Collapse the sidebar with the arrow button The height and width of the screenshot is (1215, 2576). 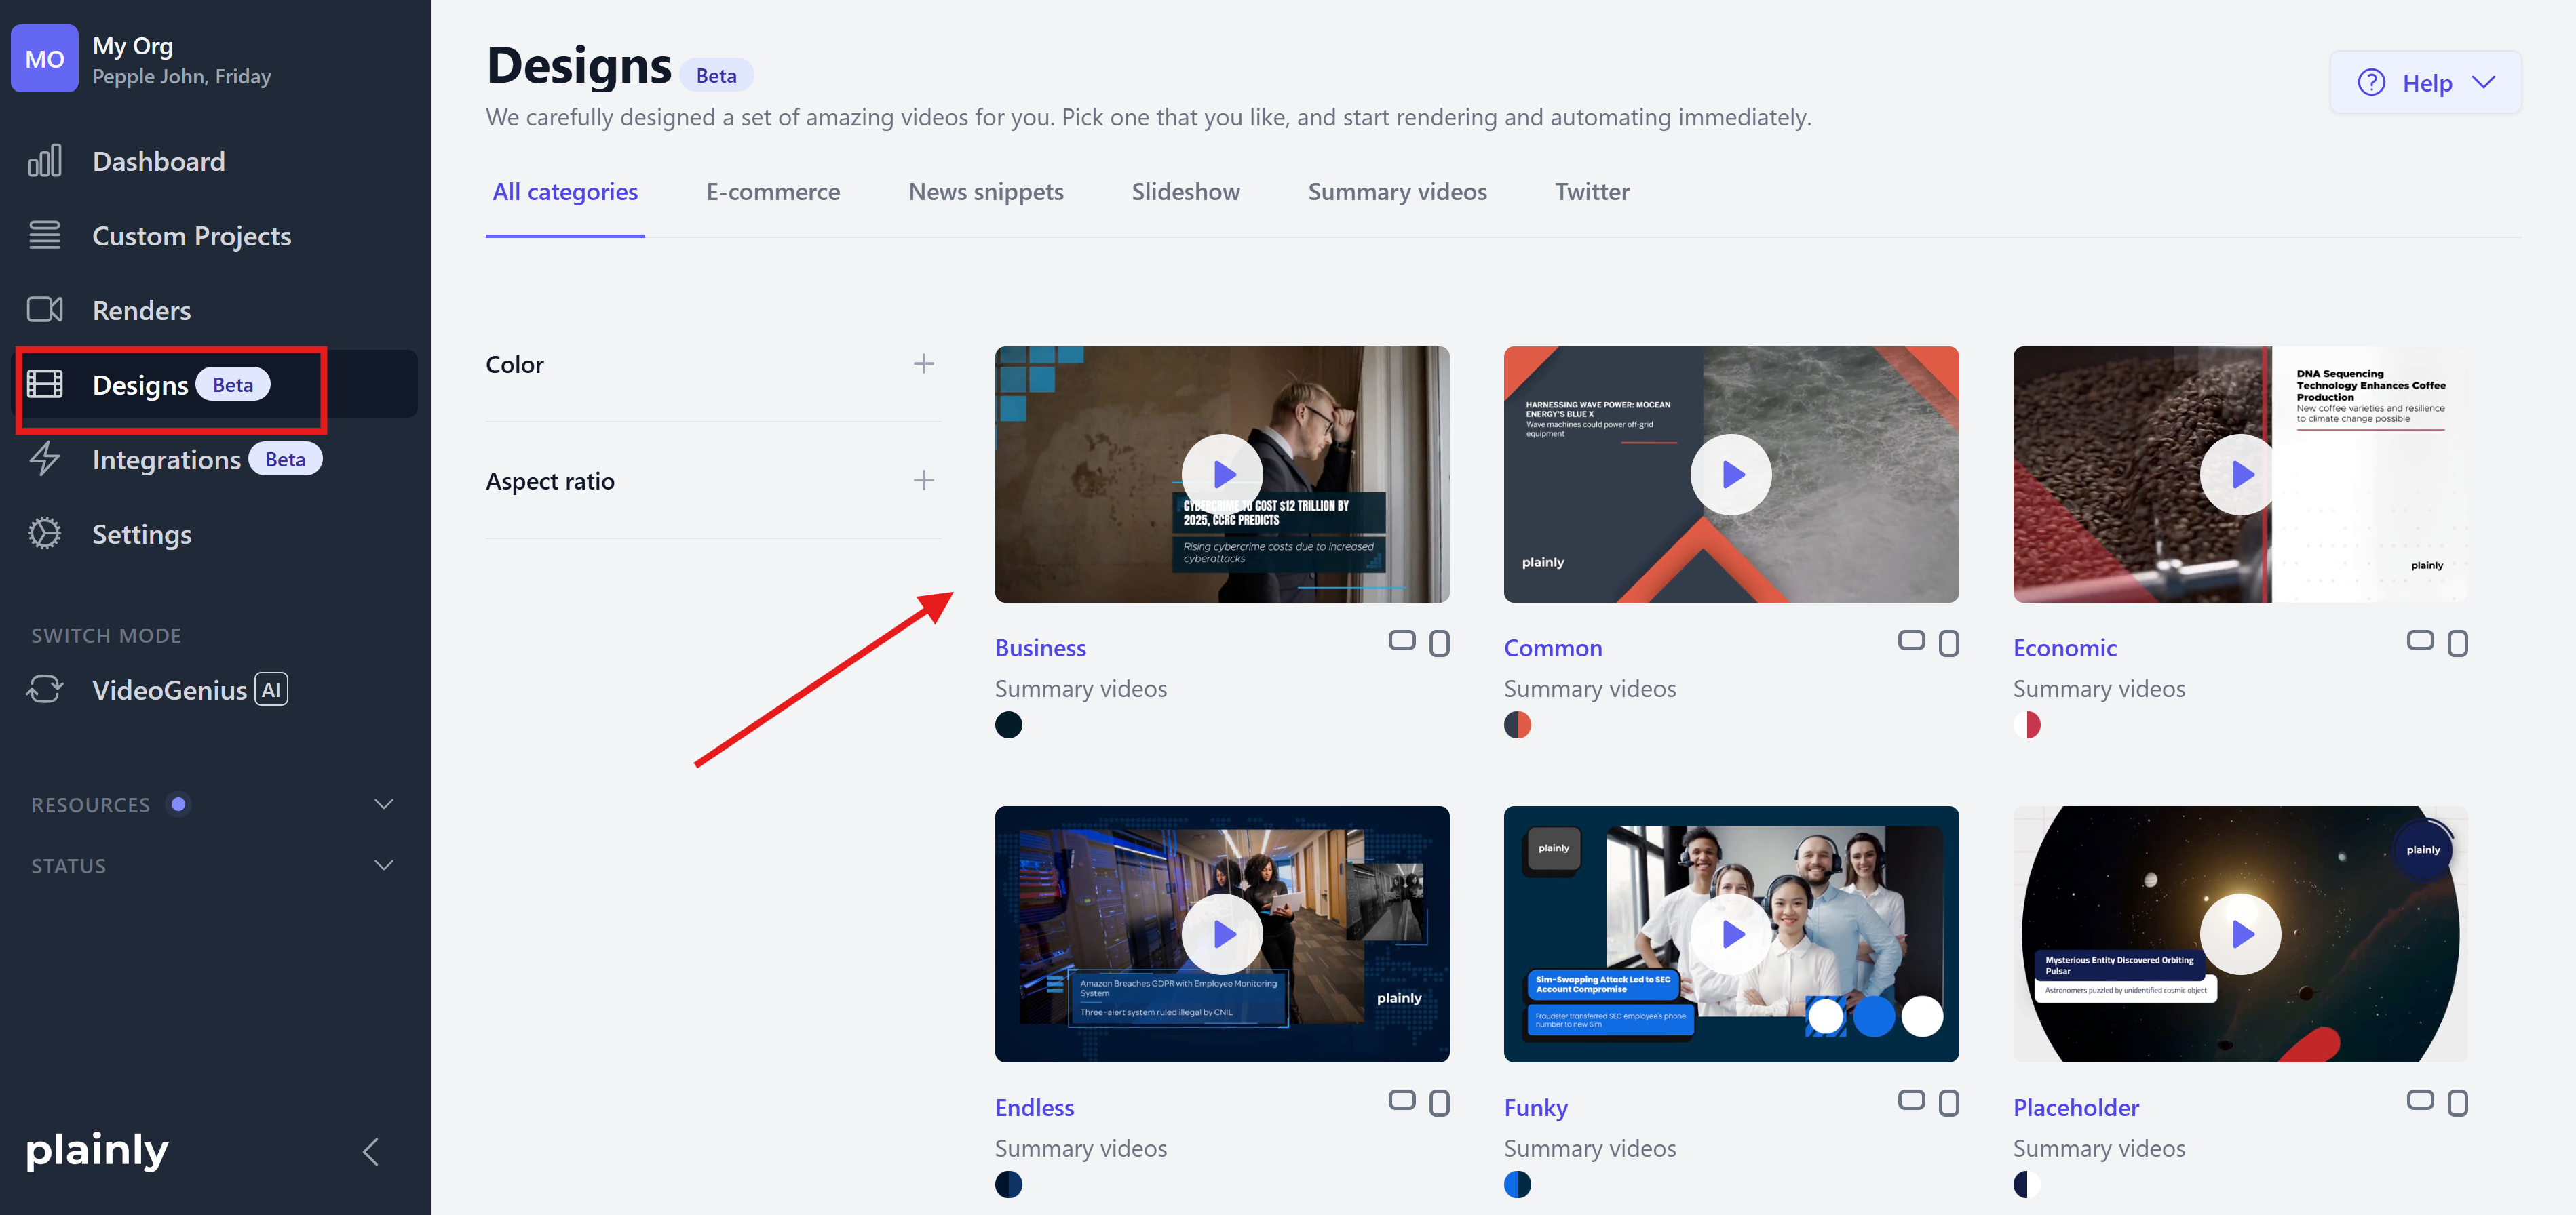370,1151
